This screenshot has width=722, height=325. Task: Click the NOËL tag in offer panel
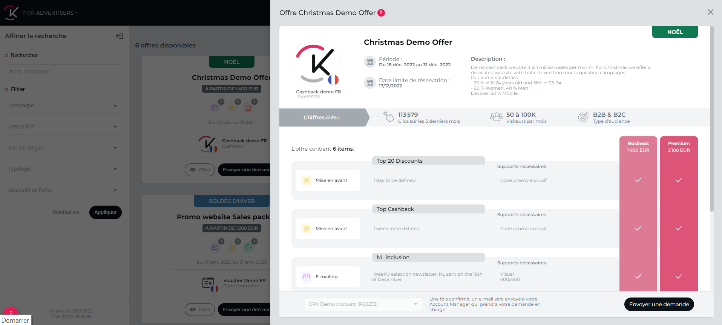[674, 32]
